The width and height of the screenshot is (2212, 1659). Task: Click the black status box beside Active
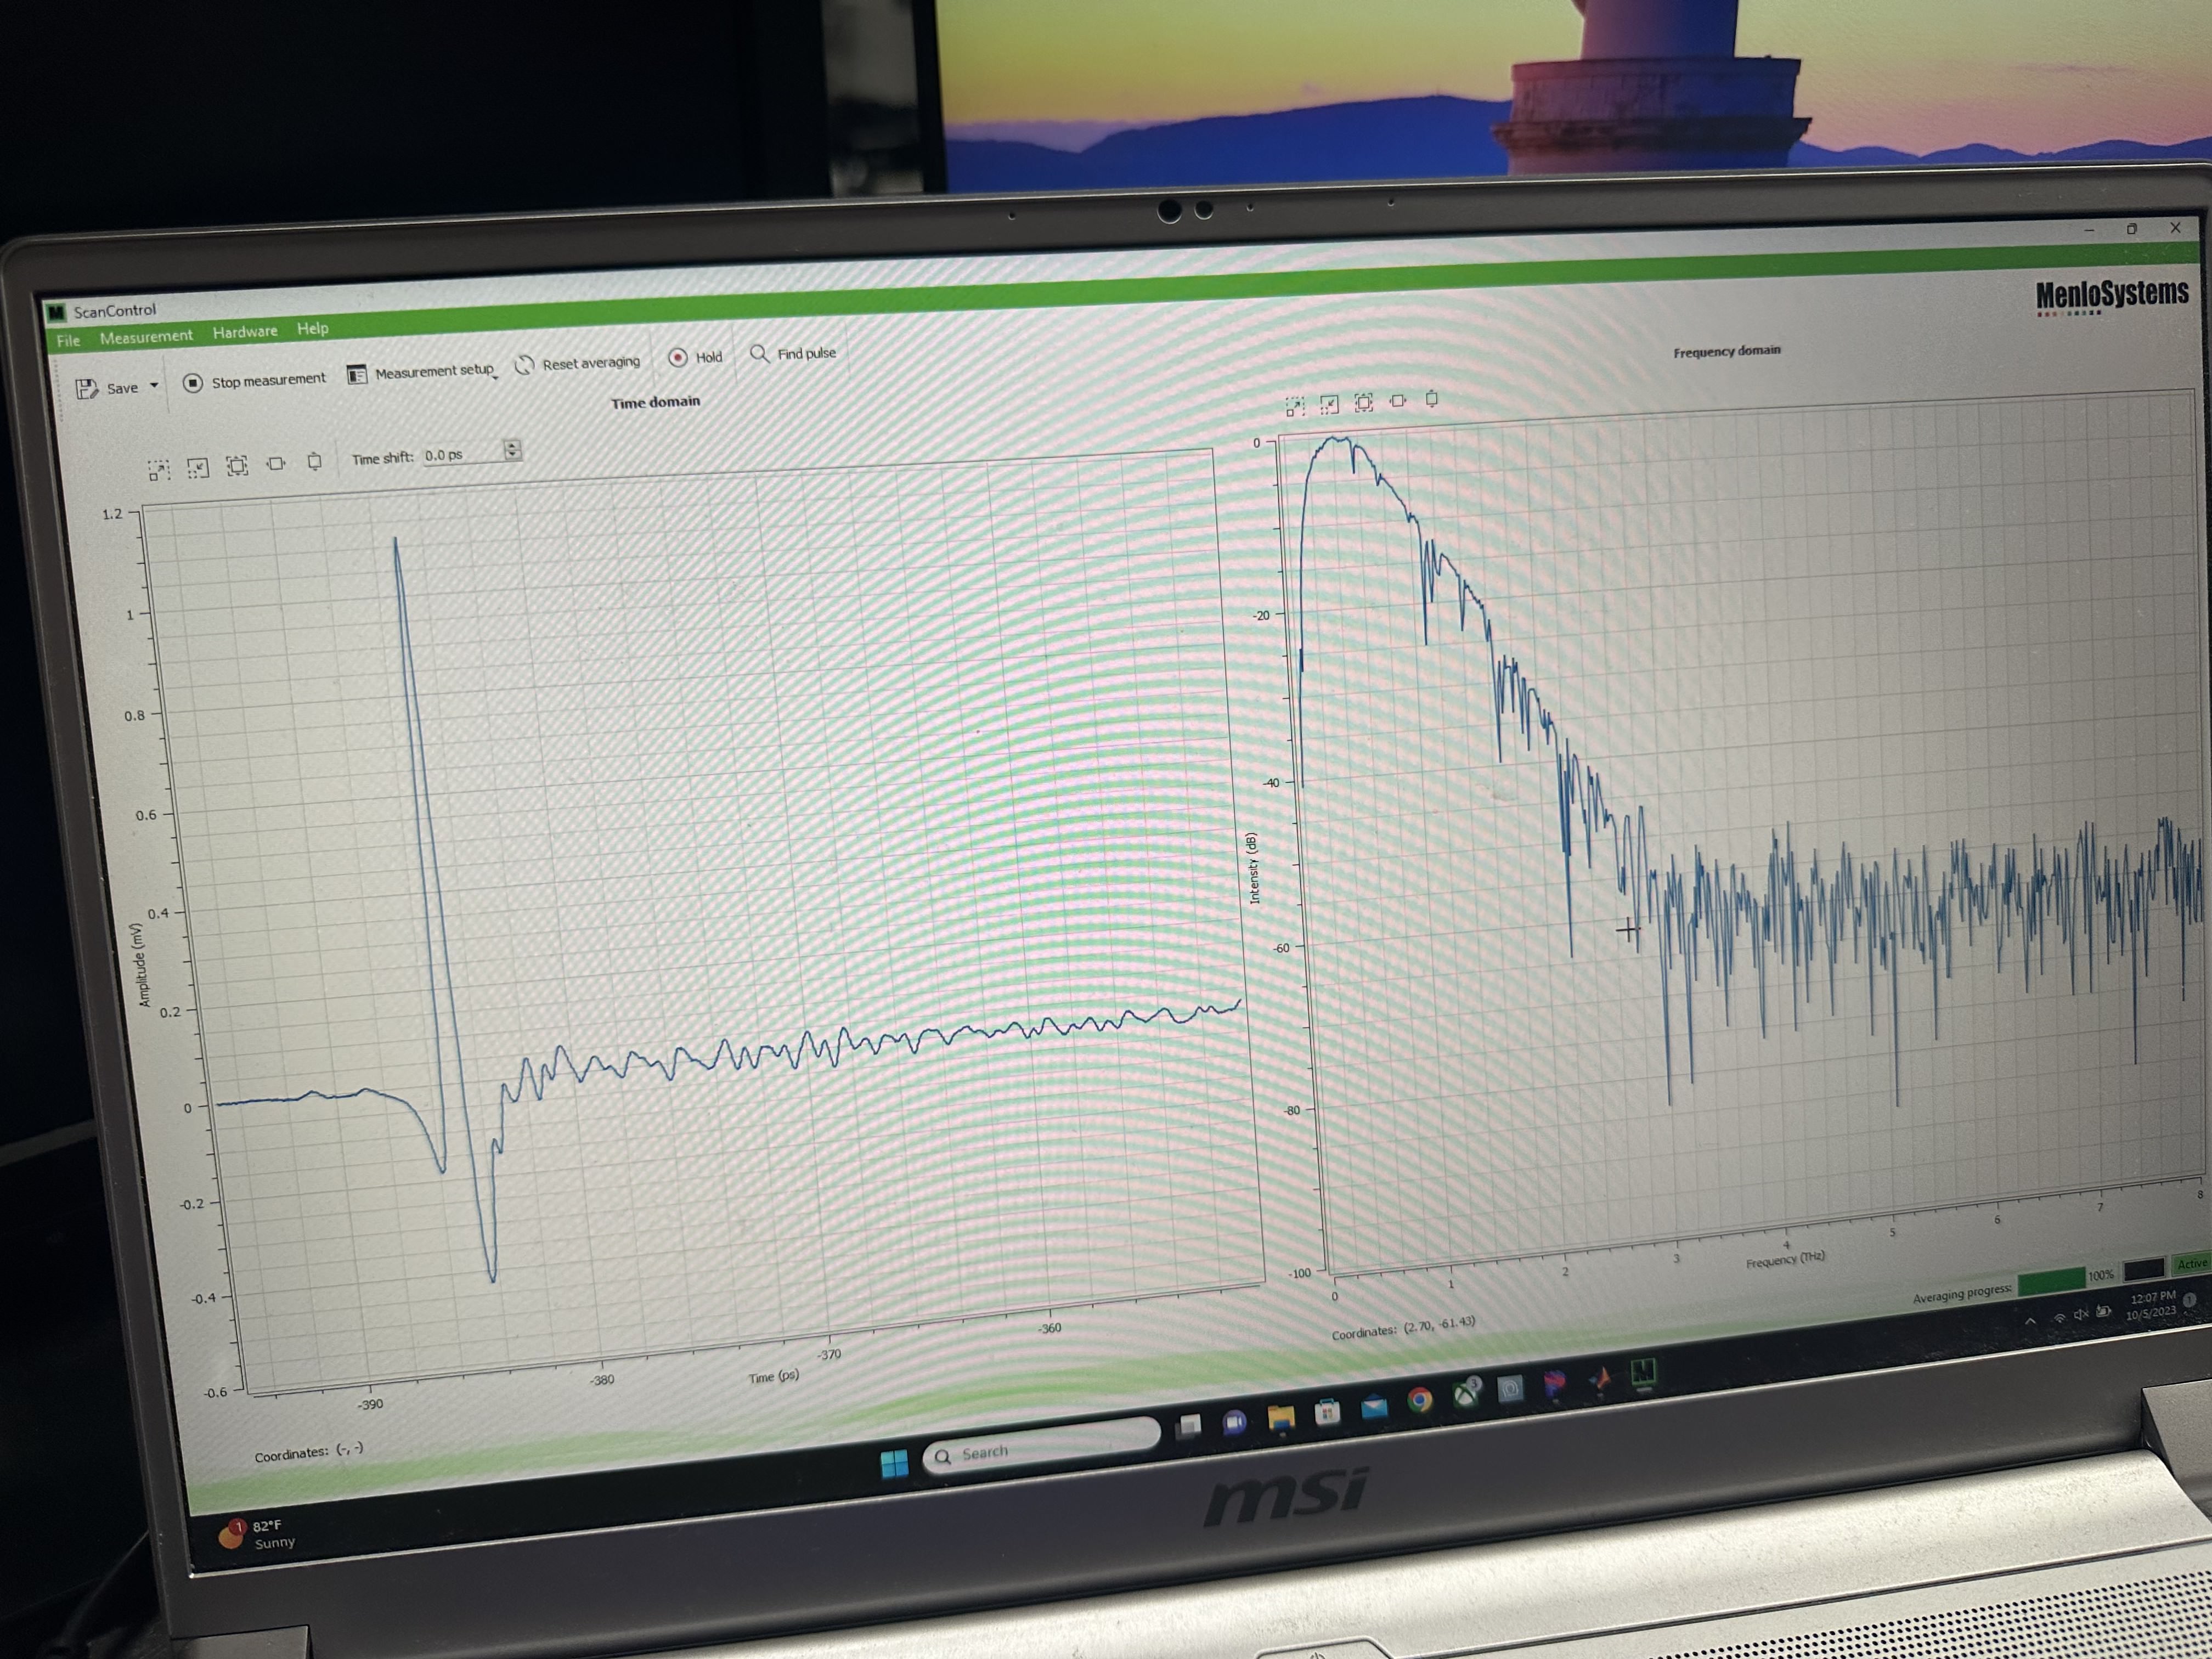(2144, 1269)
